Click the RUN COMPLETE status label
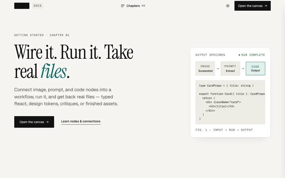 (252, 55)
